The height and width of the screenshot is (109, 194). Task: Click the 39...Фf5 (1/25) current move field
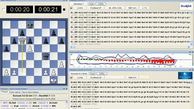click(x=115, y=8)
